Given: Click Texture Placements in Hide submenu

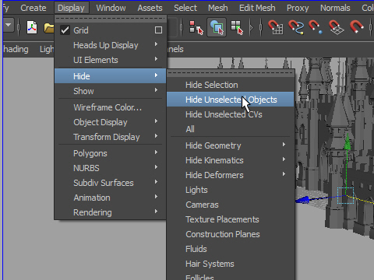Looking at the screenshot, I should tap(231, 219).
